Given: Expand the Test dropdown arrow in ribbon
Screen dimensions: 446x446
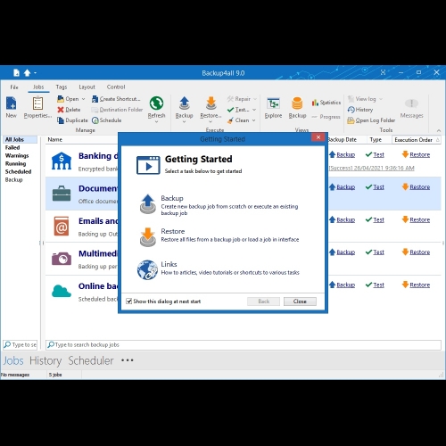Looking at the screenshot, I should 254,110.
